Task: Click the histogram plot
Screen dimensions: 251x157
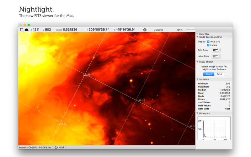Action: coord(214,128)
